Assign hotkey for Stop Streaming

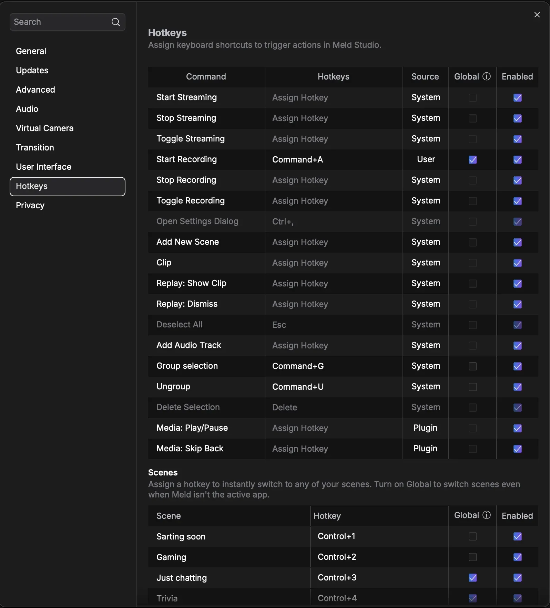(x=334, y=118)
